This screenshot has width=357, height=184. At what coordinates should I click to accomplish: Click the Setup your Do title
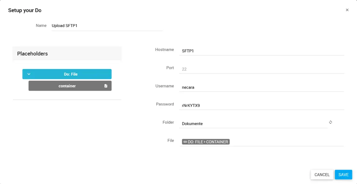(25, 10)
